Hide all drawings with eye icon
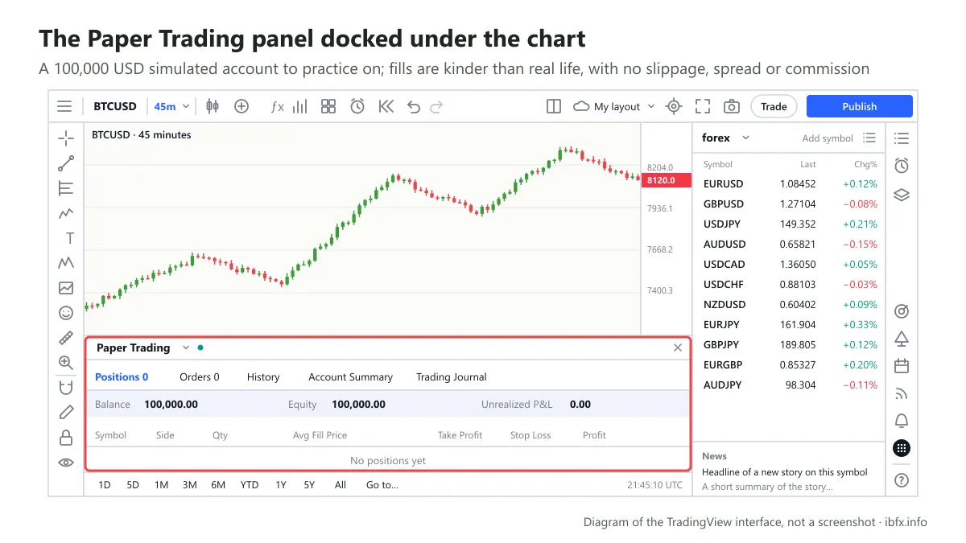 coord(66,462)
